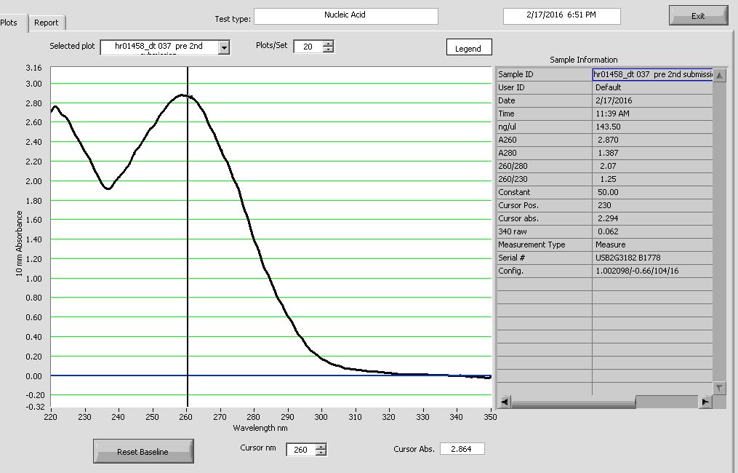738x473 pixels.
Task: Switch to the Report tab
Action: 46,23
